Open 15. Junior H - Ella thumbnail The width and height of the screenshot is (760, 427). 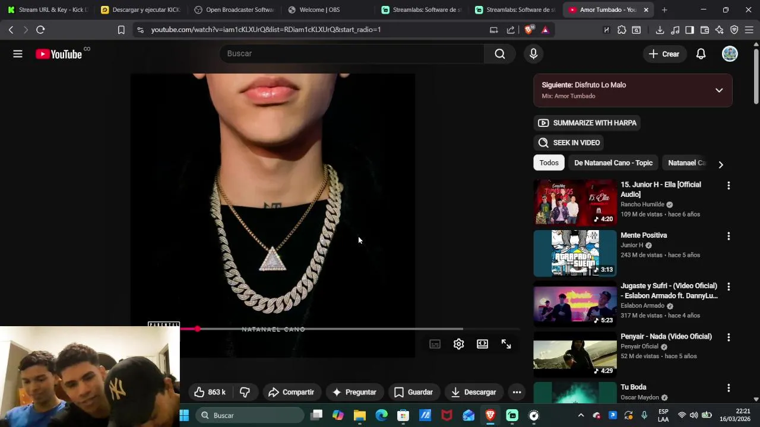coord(575,202)
